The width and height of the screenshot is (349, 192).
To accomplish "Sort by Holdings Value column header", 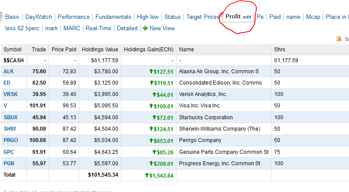I will [x=100, y=50].
